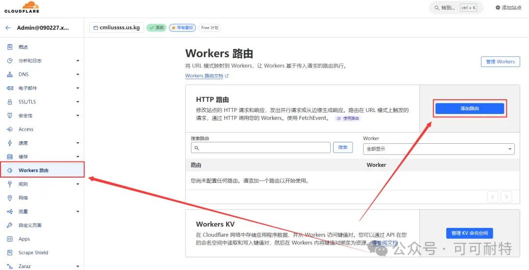Click the Worker column header
The height and width of the screenshot is (270, 529).
point(376,165)
